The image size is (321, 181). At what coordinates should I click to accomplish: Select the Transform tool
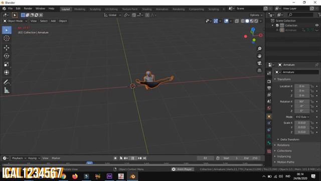point(7,72)
